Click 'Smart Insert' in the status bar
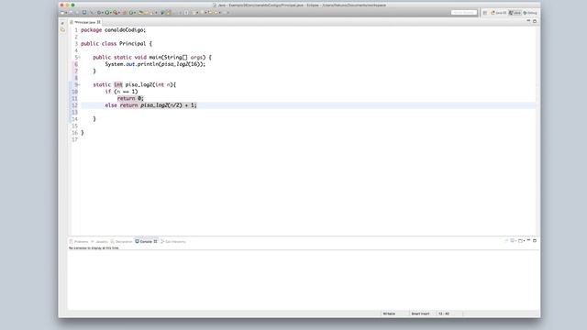 [x=420, y=313]
